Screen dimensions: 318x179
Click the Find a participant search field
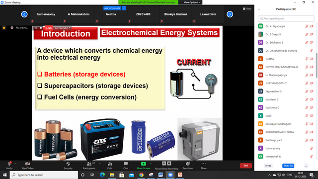click(286, 18)
